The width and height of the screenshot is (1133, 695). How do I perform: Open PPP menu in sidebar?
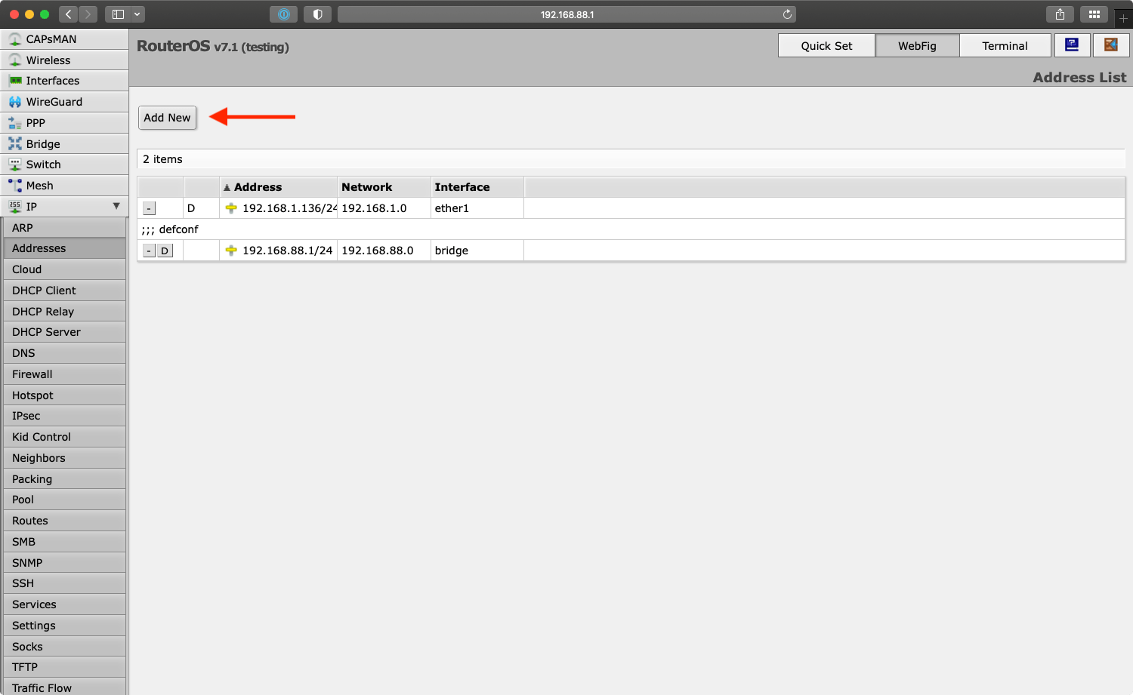tap(64, 123)
